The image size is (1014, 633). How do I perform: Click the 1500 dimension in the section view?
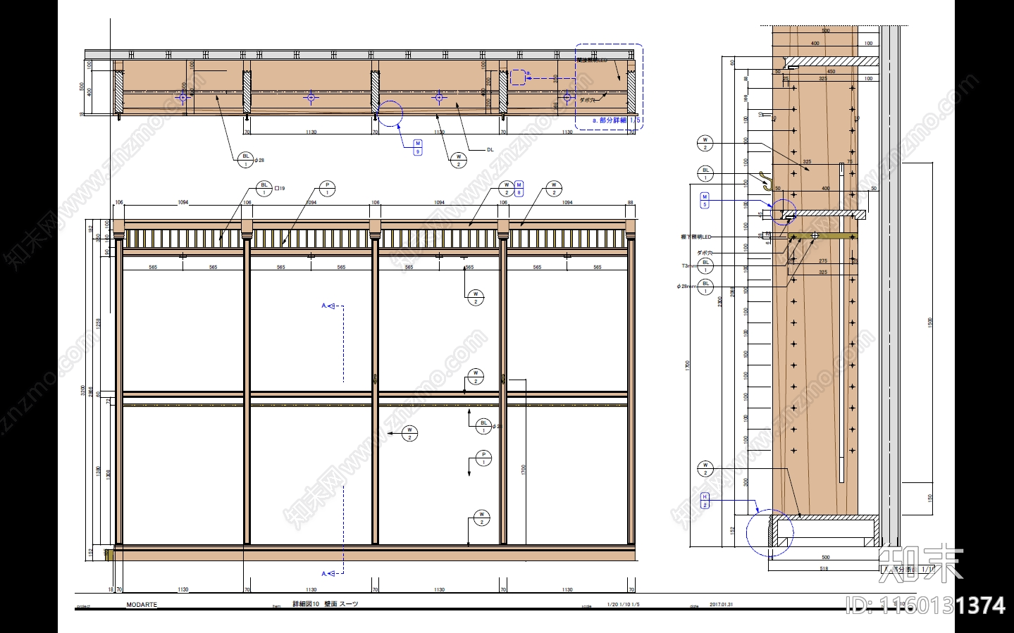[x=930, y=322]
